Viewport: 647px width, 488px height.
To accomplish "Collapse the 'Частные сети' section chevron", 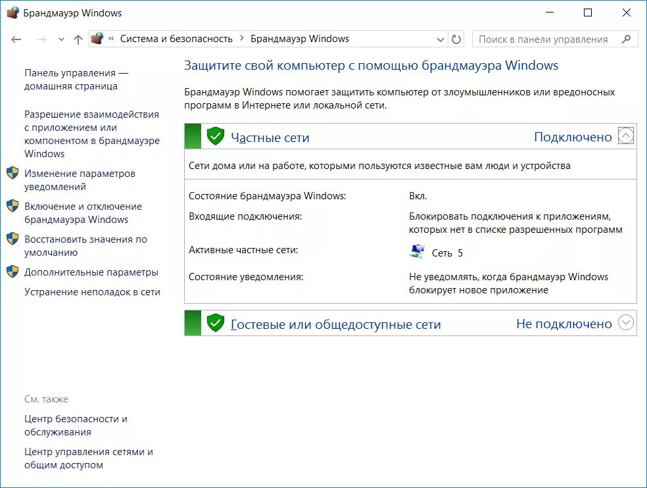I will click(625, 136).
